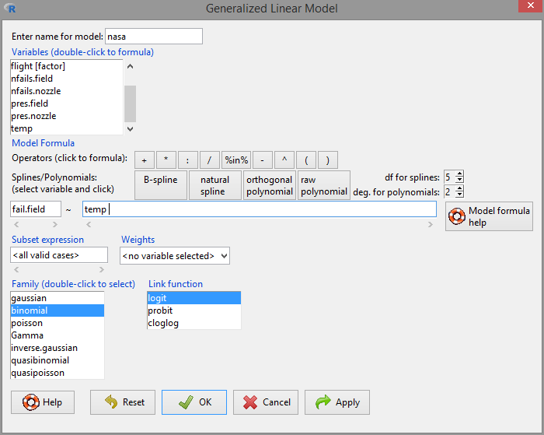Insert the %in% operator into formula
544x435 pixels.
pos(236,160)
